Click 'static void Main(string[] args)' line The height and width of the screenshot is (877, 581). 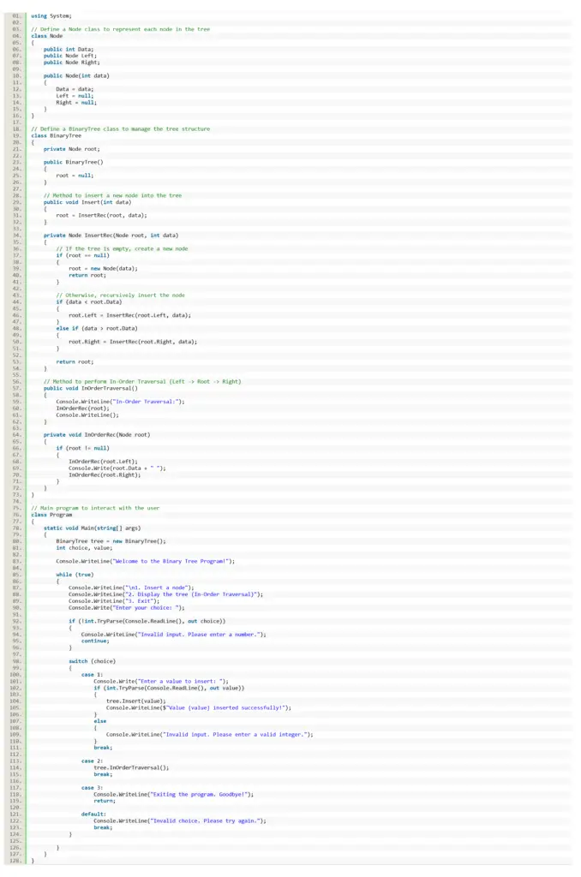pos(93,528)
